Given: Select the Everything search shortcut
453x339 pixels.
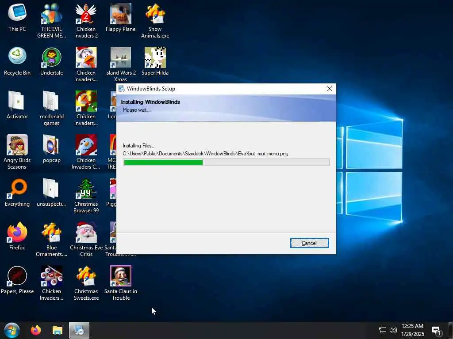Looking at the screenshot, I should tap(17, 192).
